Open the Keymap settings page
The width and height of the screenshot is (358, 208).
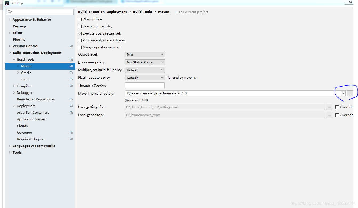tap(19, 26)
